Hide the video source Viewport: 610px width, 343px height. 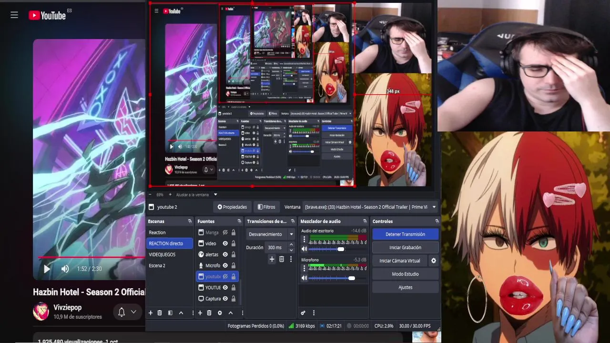pos(225,243)
